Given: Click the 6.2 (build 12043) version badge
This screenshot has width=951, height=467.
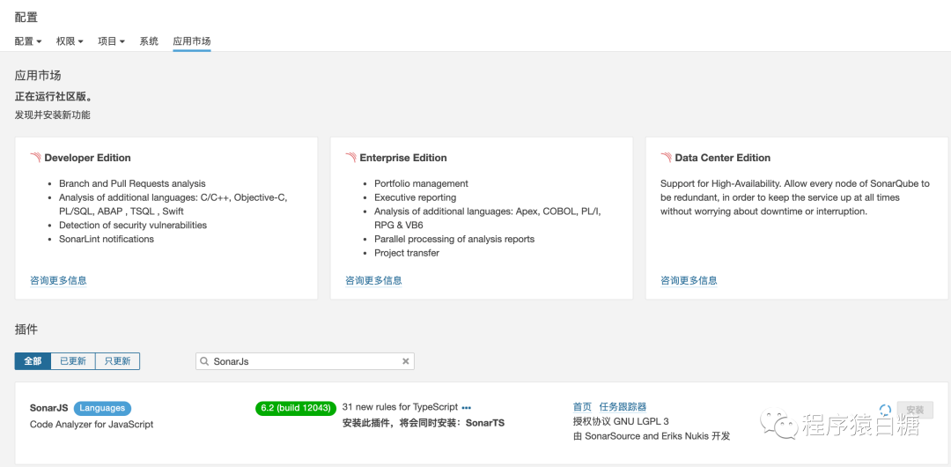Looking at the screenshot, I should [x=296, y=408].
